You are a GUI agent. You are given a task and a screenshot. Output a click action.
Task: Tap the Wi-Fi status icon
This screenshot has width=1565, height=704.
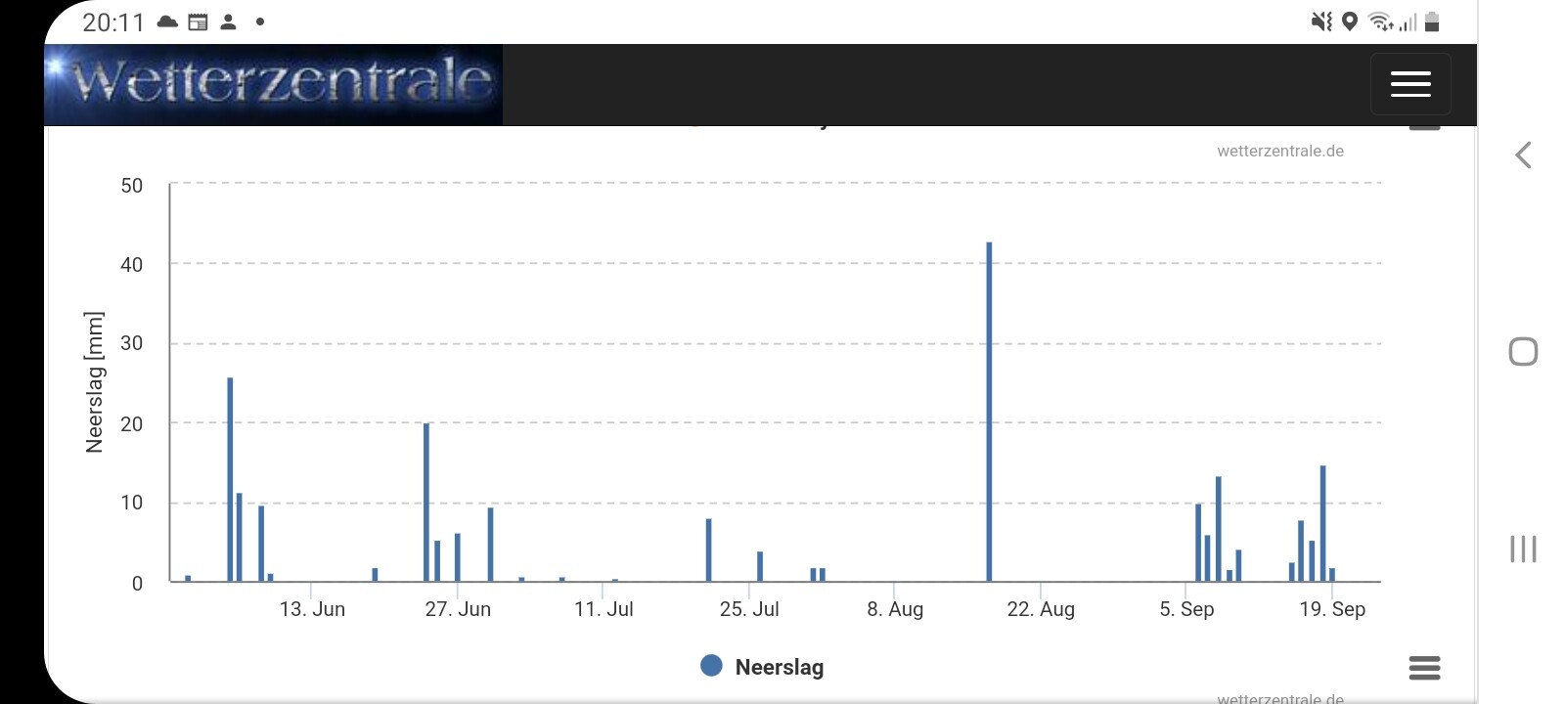pyautogui.click(x=1380, y=22)
